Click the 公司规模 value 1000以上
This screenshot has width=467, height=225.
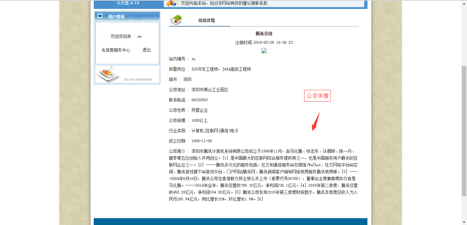pos(199,121)
